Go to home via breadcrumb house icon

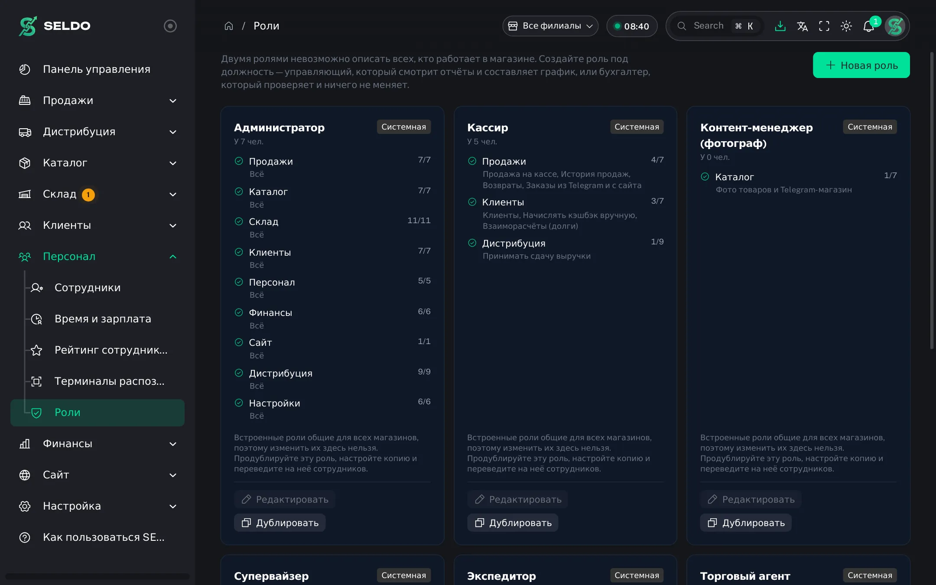229,26
